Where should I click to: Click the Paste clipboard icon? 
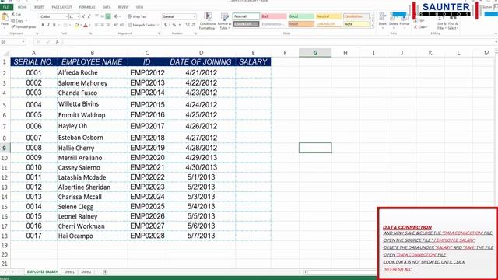[x=5, y=18]
